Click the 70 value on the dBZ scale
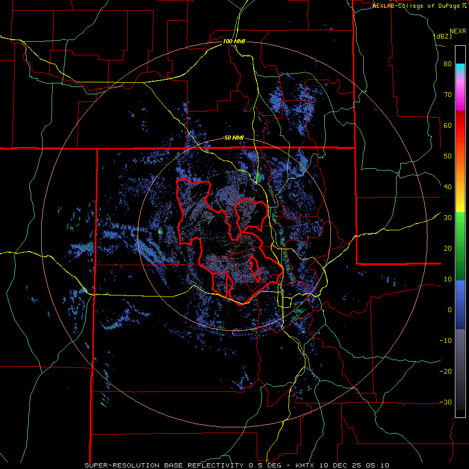 click(x=448, y=95)
